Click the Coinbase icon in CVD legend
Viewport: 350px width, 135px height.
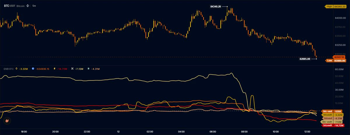coord(33,69)
